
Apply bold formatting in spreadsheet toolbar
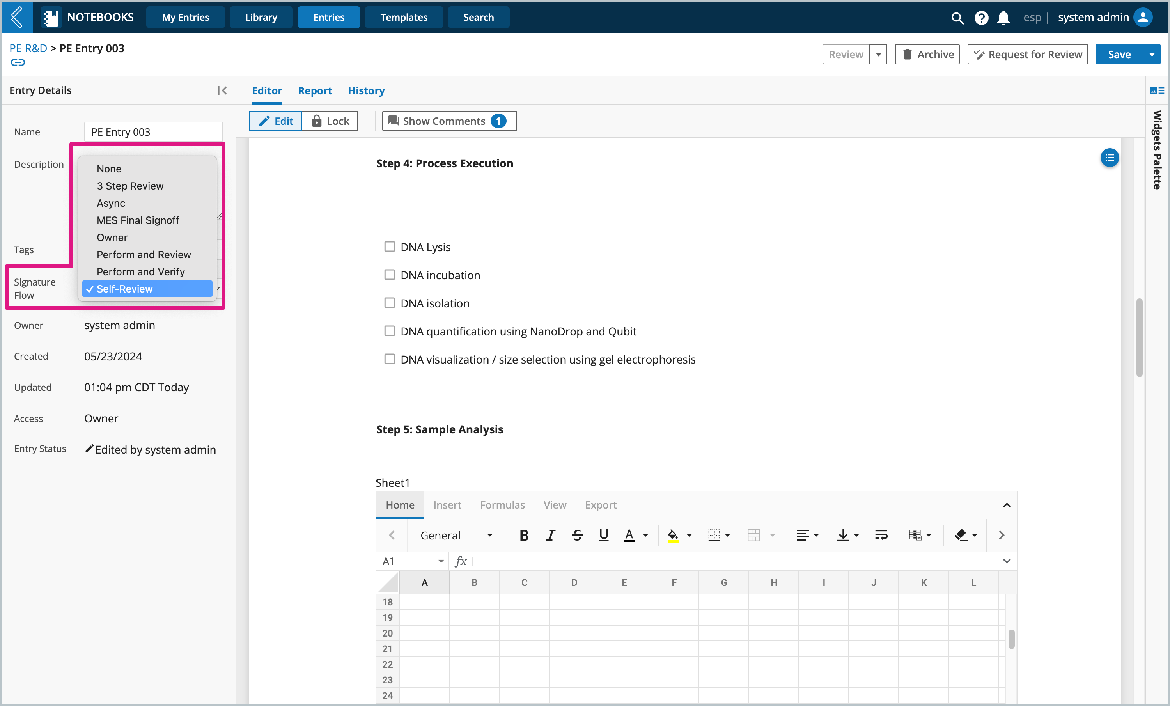click(x=524, y=535)
